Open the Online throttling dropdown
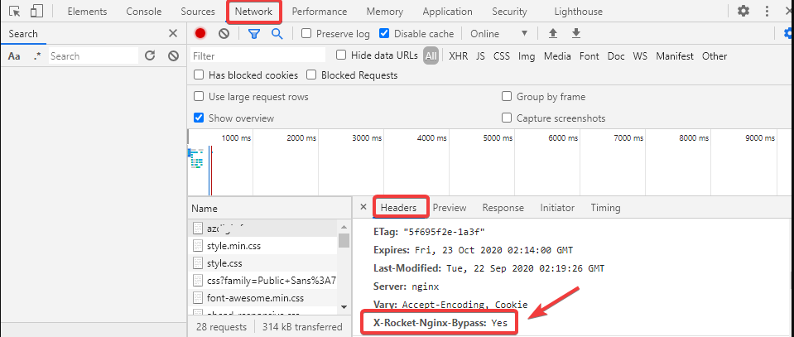The height and width of the screenshot is (337, 794). coord(498,34)
